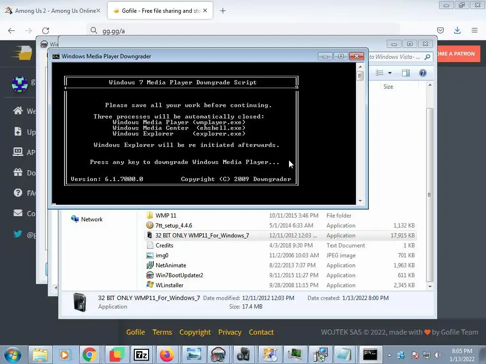The width and height of the screenshot is (486, 364).
Task: Click the Gofile contact envelope icon
Action: pos(18,213)
